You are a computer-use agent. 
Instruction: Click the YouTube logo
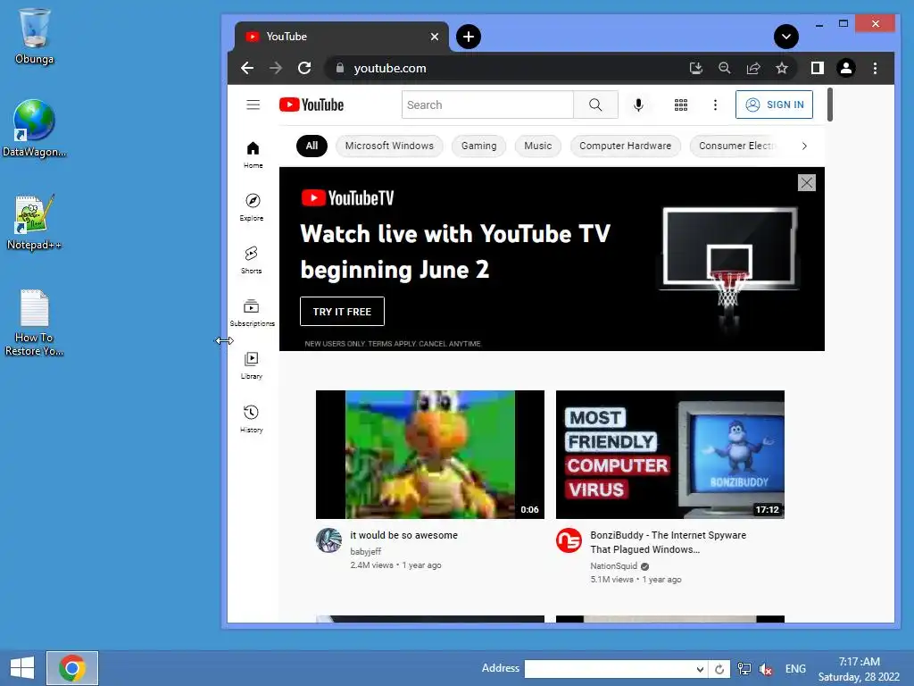(312, 105)
